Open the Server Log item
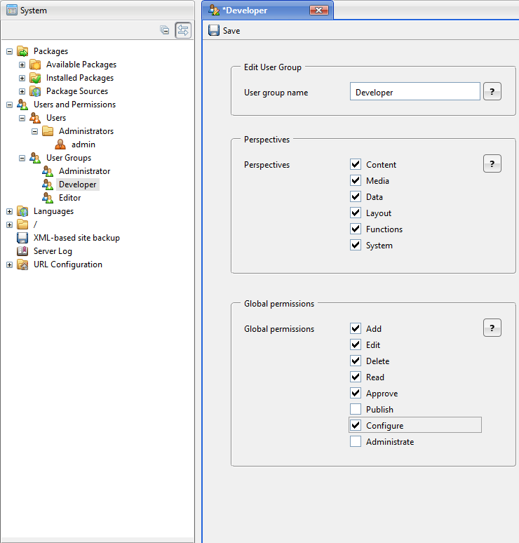The width and height of the screenshot is (519, 543). [53, 251]
